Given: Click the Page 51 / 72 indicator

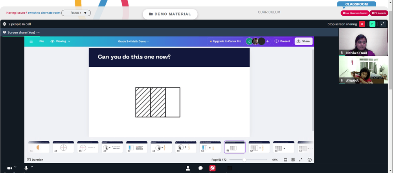Looking at the screenshot, I should [219, 160].
